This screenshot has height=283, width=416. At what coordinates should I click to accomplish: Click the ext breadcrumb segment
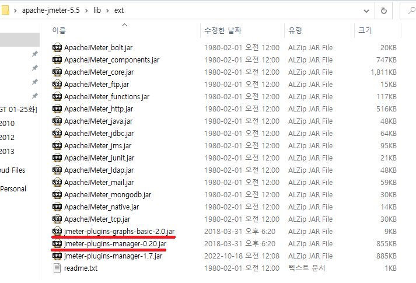pos(119,11)
